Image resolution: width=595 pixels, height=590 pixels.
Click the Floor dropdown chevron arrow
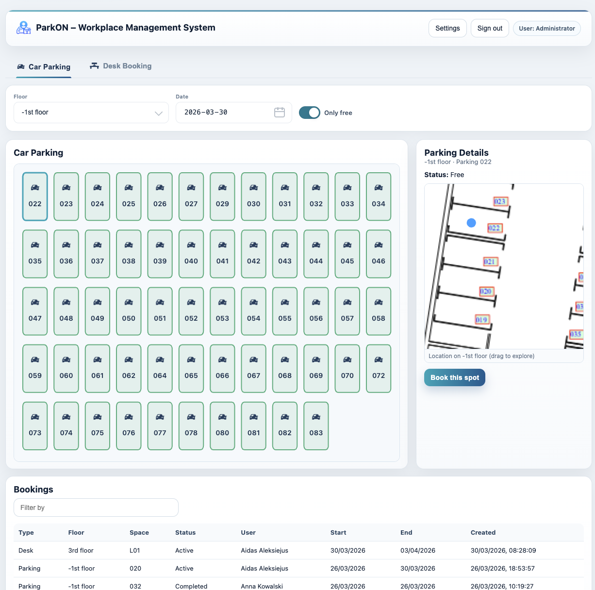(158, 113)
